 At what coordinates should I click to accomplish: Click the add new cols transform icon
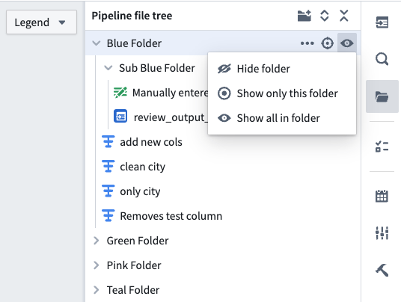point(108,141)
